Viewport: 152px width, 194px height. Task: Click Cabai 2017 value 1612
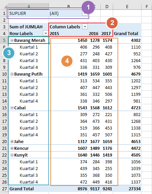click(x=107, y=108)
